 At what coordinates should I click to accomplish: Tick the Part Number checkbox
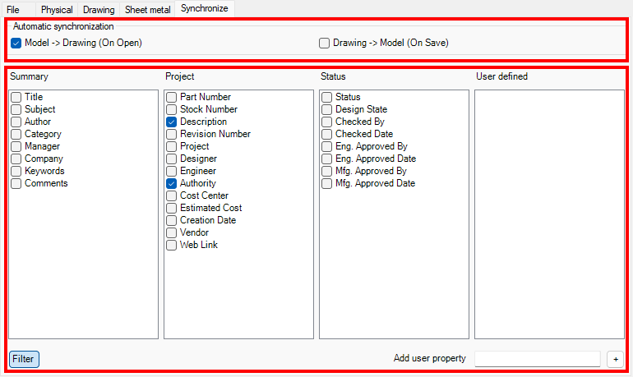tap(172, 97)
